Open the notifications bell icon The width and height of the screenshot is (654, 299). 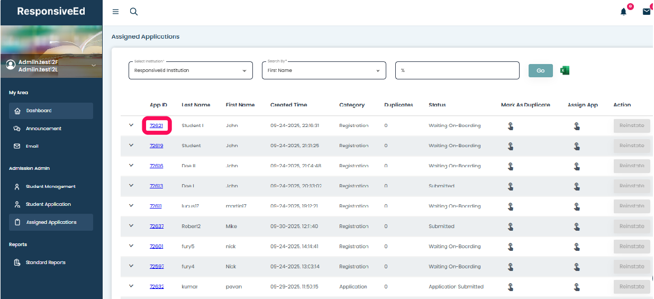point(623,12)
